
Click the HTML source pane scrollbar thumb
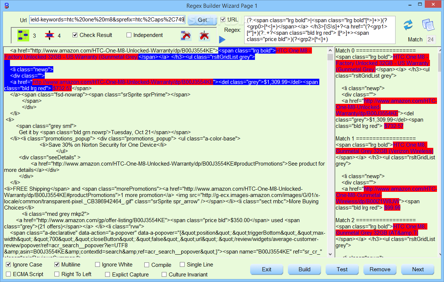coord(330,57)
